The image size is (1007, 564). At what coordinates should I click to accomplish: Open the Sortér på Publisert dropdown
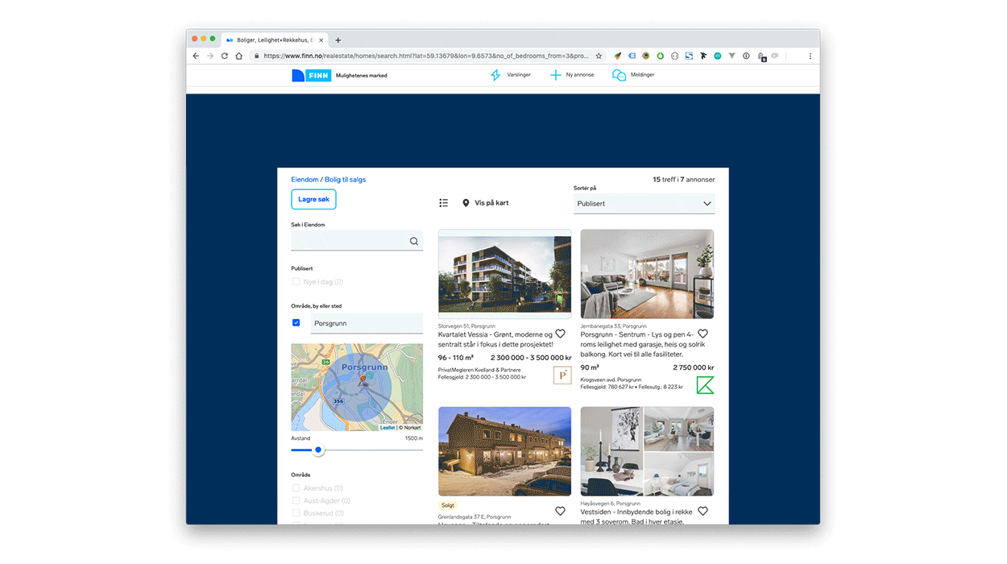tap(644, 204)
